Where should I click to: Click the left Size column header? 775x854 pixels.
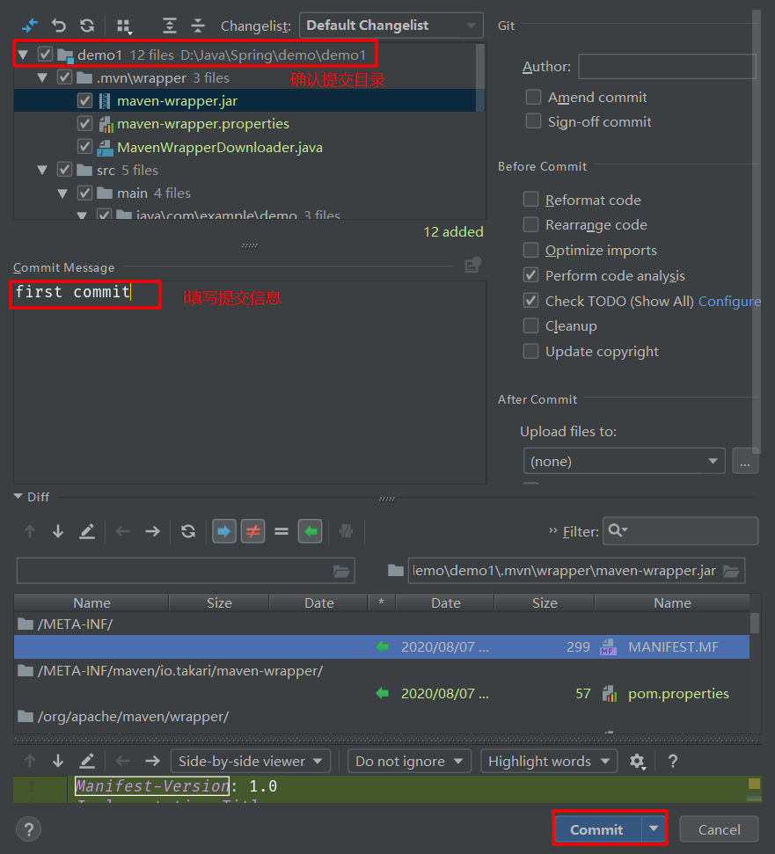point(219,603)
